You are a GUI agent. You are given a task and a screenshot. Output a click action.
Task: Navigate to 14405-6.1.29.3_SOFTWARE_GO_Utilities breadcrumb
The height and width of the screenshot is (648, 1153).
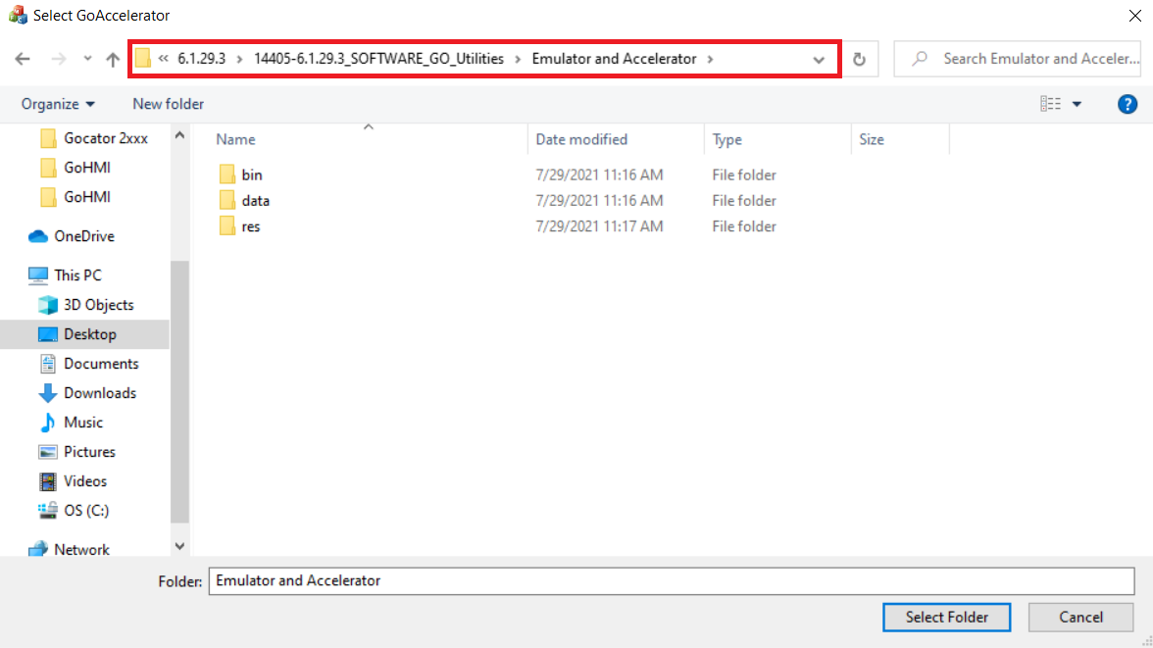point(378,59)
